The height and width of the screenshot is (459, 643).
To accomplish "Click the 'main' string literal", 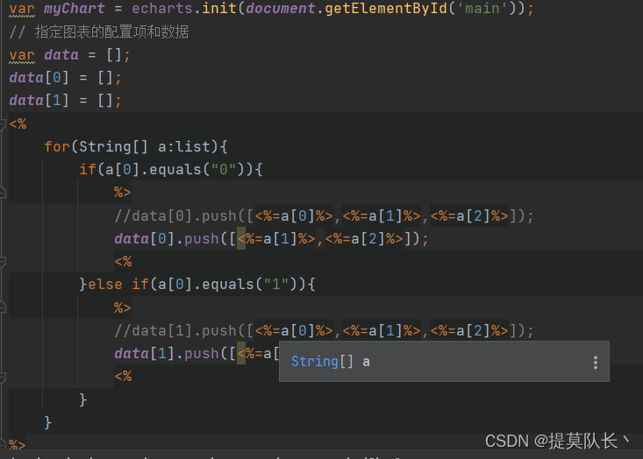I will [482, 8].
